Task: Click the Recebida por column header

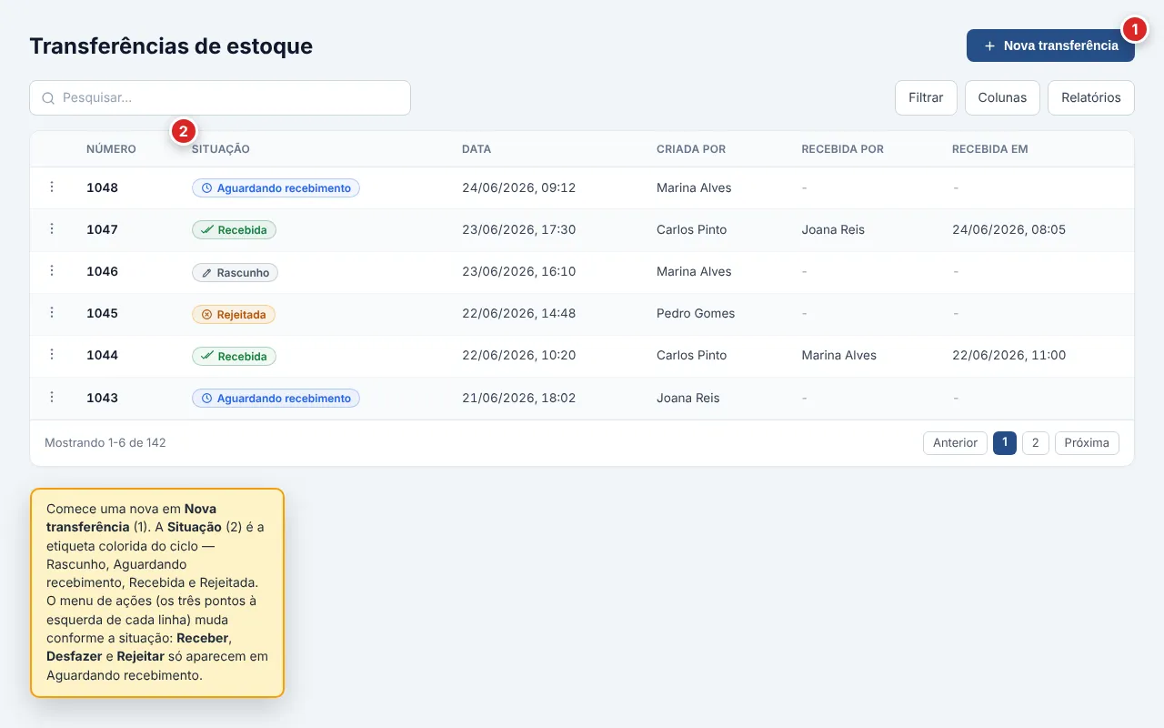Action: pos(843,149)
